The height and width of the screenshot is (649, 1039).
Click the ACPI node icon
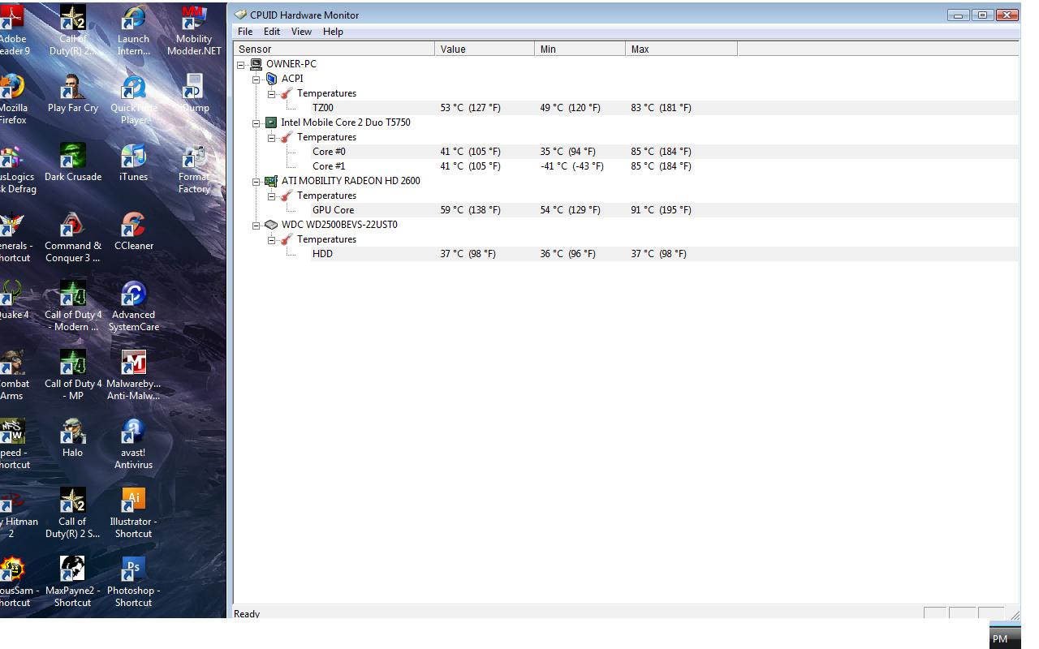click(x=271, y=79)
